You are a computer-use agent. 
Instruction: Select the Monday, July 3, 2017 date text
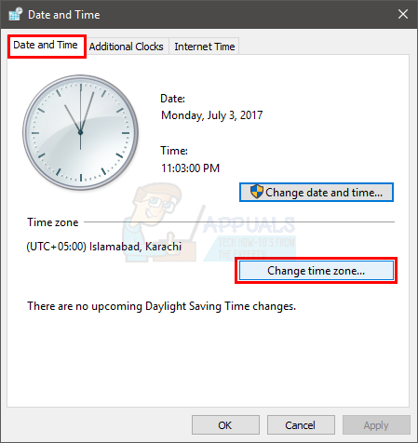pyautogui.click(x=212, y=115)
